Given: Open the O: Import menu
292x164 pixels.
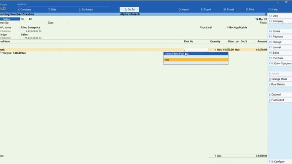Looking at the screenshot, I should 183,10.
